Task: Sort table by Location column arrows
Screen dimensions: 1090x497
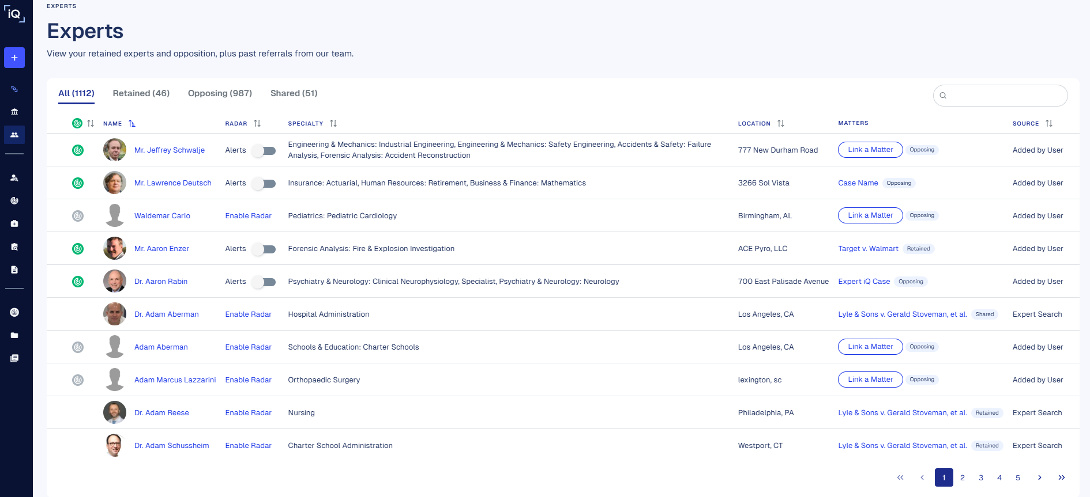Action: click(x=781, y=123)
